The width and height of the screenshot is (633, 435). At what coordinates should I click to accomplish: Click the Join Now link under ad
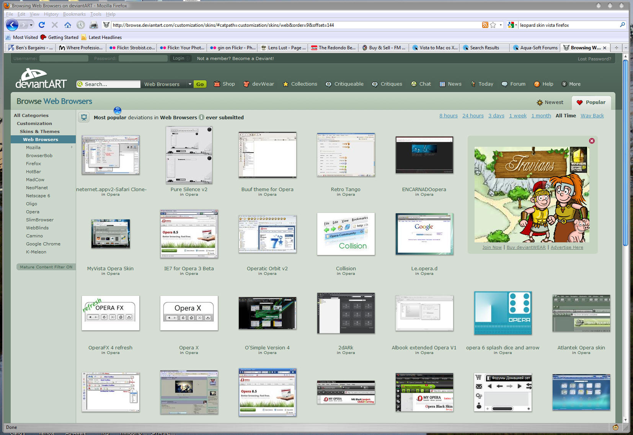[x=492, y=247]
